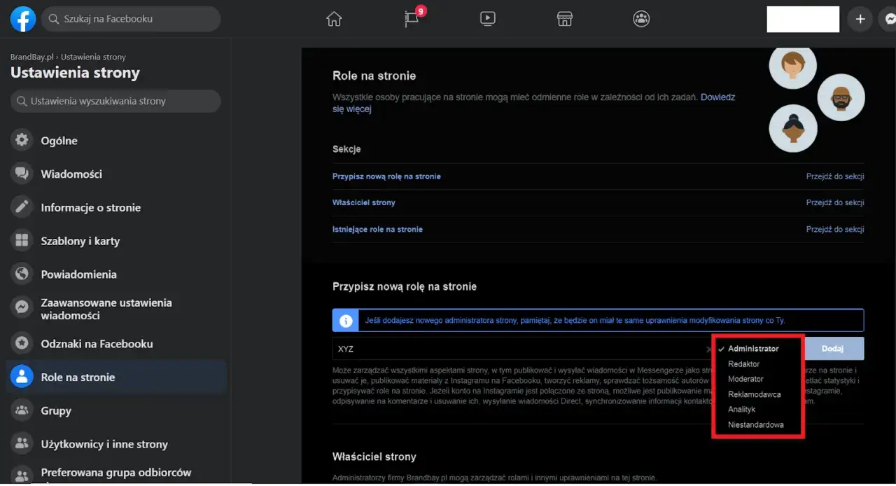
Task: Pick Reklamodawca from the role list
Action: click(755, 394)
